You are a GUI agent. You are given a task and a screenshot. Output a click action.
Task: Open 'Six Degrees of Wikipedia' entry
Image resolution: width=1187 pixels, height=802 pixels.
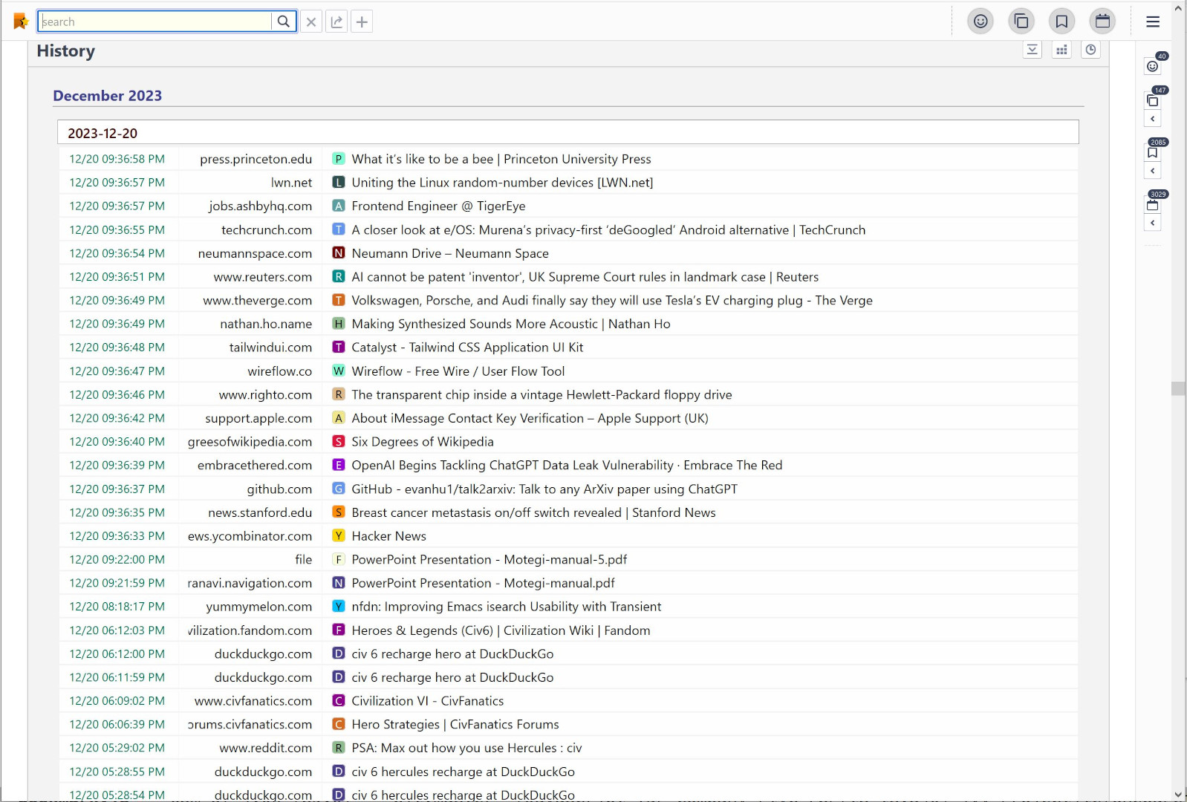pos(423,442)
